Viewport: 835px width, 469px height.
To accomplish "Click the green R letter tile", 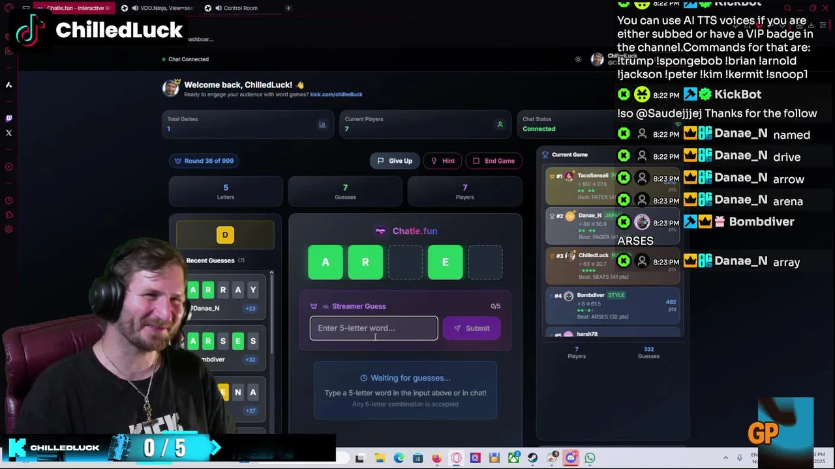I will coord(365,262).
